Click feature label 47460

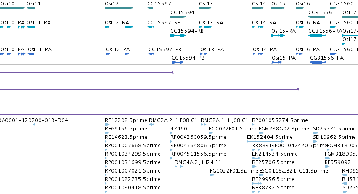click(x=179, y=129)
